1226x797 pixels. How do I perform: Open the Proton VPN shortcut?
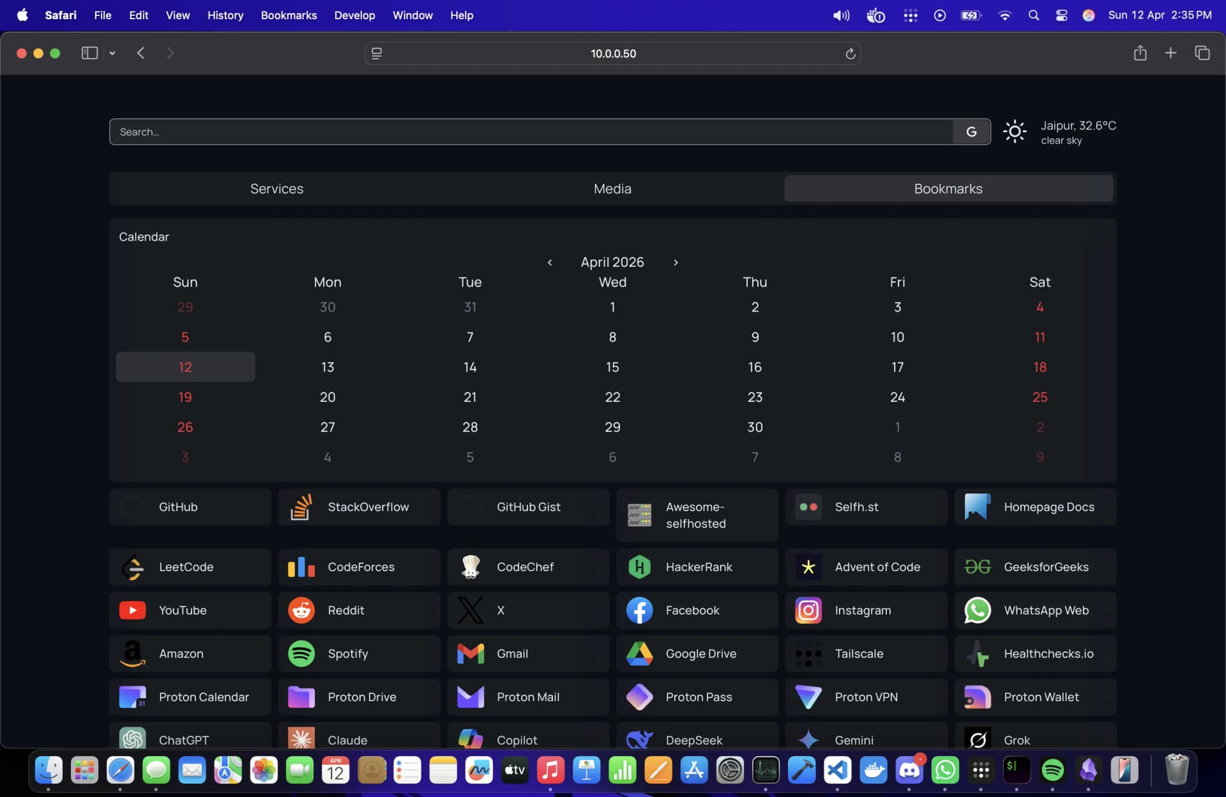[866, 697]
